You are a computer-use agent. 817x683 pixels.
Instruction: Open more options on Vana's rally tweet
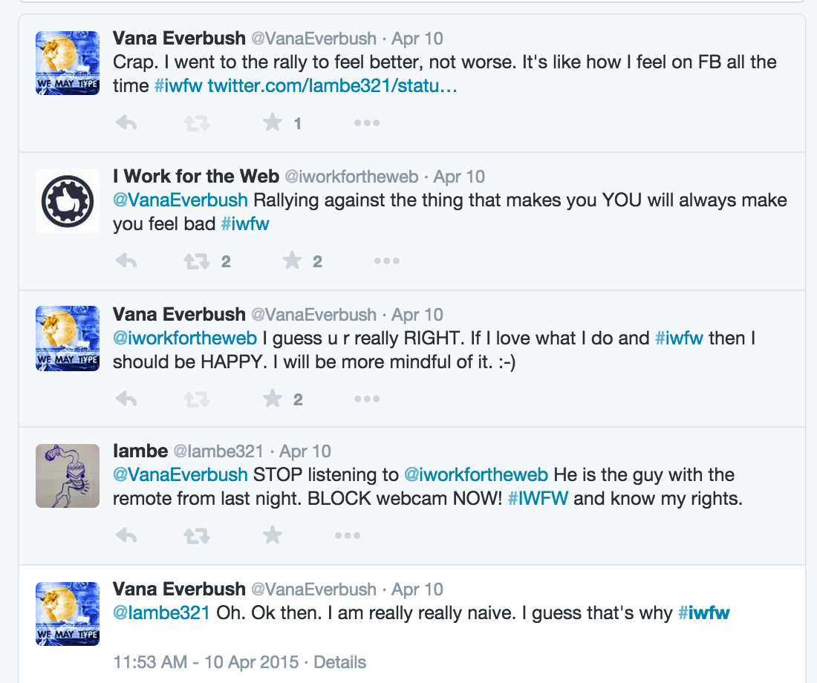tap(367, 123)
